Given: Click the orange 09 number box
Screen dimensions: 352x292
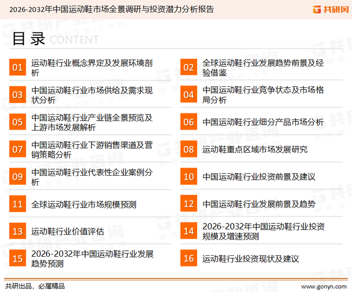Looking at the screenshot, I should (x=17, y=177).
